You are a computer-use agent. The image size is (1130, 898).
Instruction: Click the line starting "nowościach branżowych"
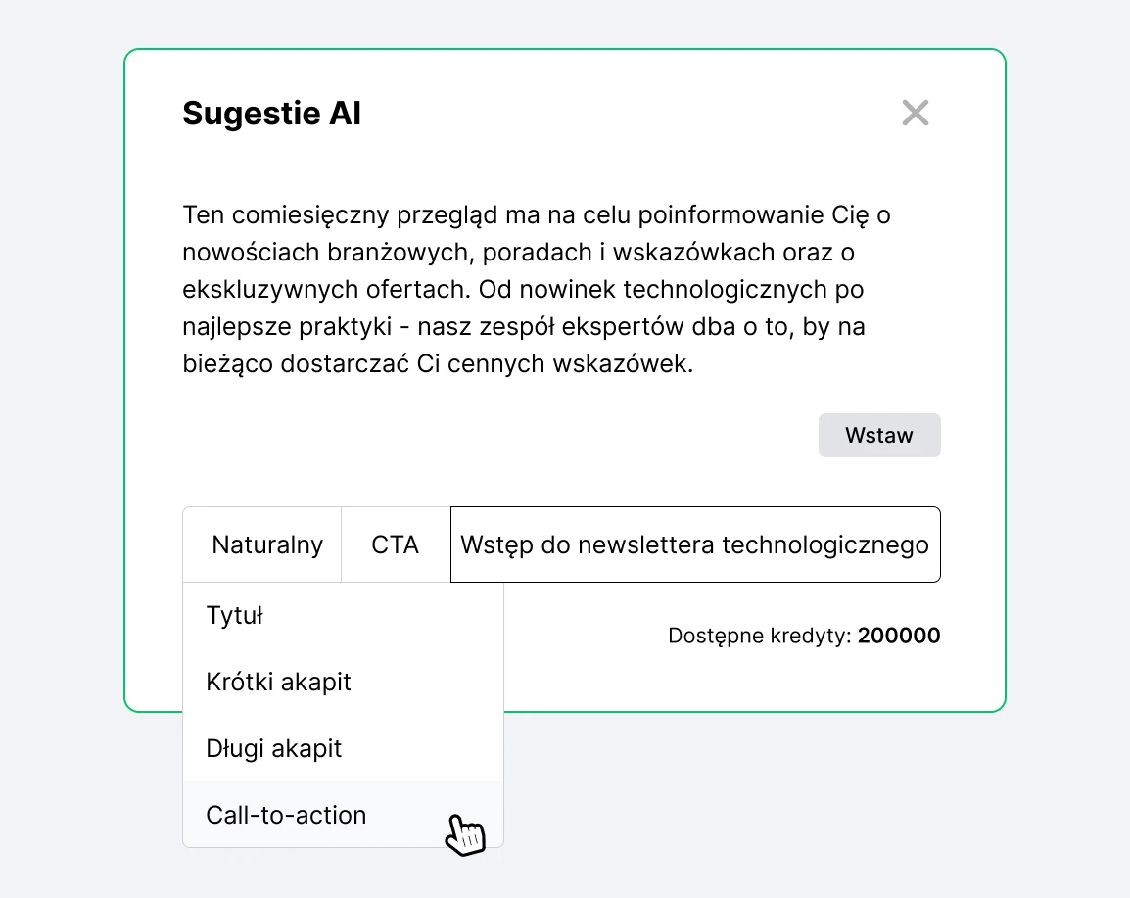pyautogui.click(x=519, y=252)
